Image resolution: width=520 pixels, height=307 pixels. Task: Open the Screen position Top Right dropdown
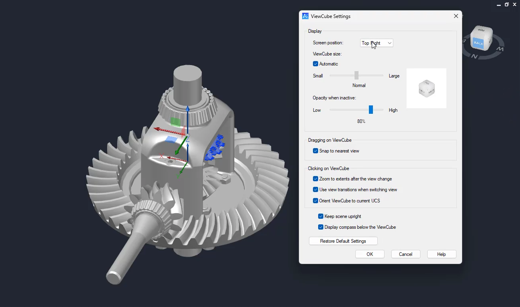pos(377,43)
